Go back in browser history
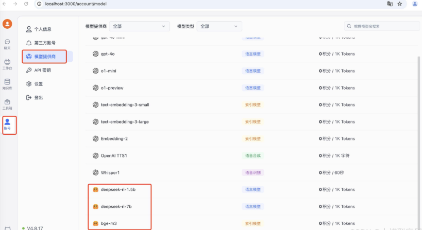 click(x=4, y=4)
